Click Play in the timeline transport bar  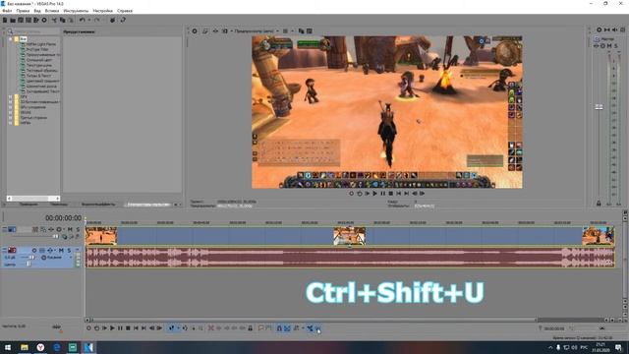pyautogui.click(x=112, y=328)
